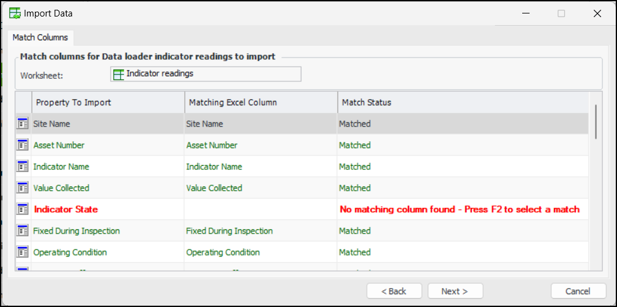The image size is (617, 307).
Task: Click the Match Status column header
Action: tap(462, 102)
